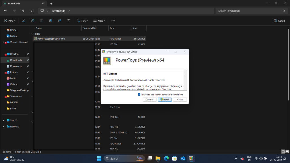
Task: Click the weather widget on taskbar
Action: click(x=14, y=158)
